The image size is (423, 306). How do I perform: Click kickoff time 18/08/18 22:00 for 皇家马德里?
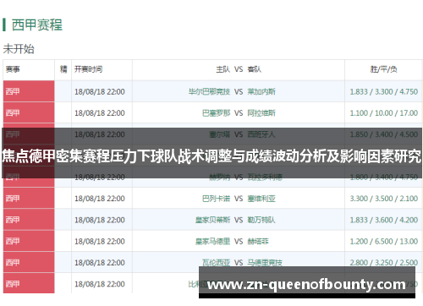coord(100,242)
